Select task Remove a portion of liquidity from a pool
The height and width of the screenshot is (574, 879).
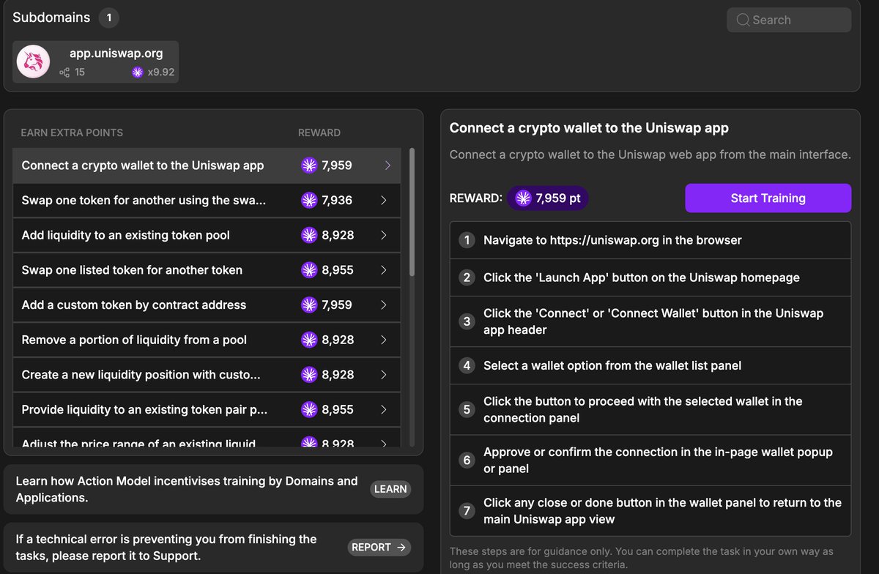(x=207, y=340)
